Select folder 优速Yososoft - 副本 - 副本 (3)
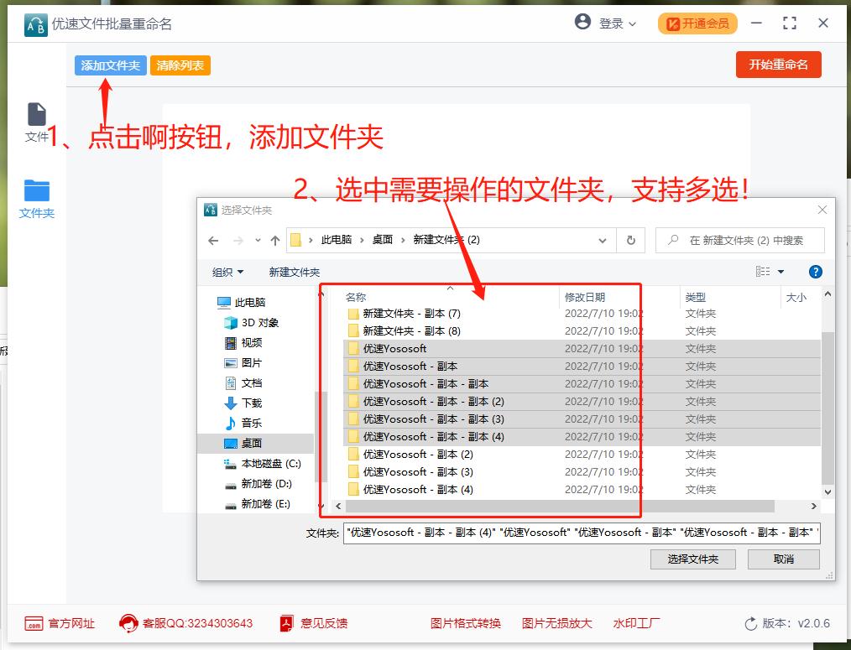 pos(582,419)
